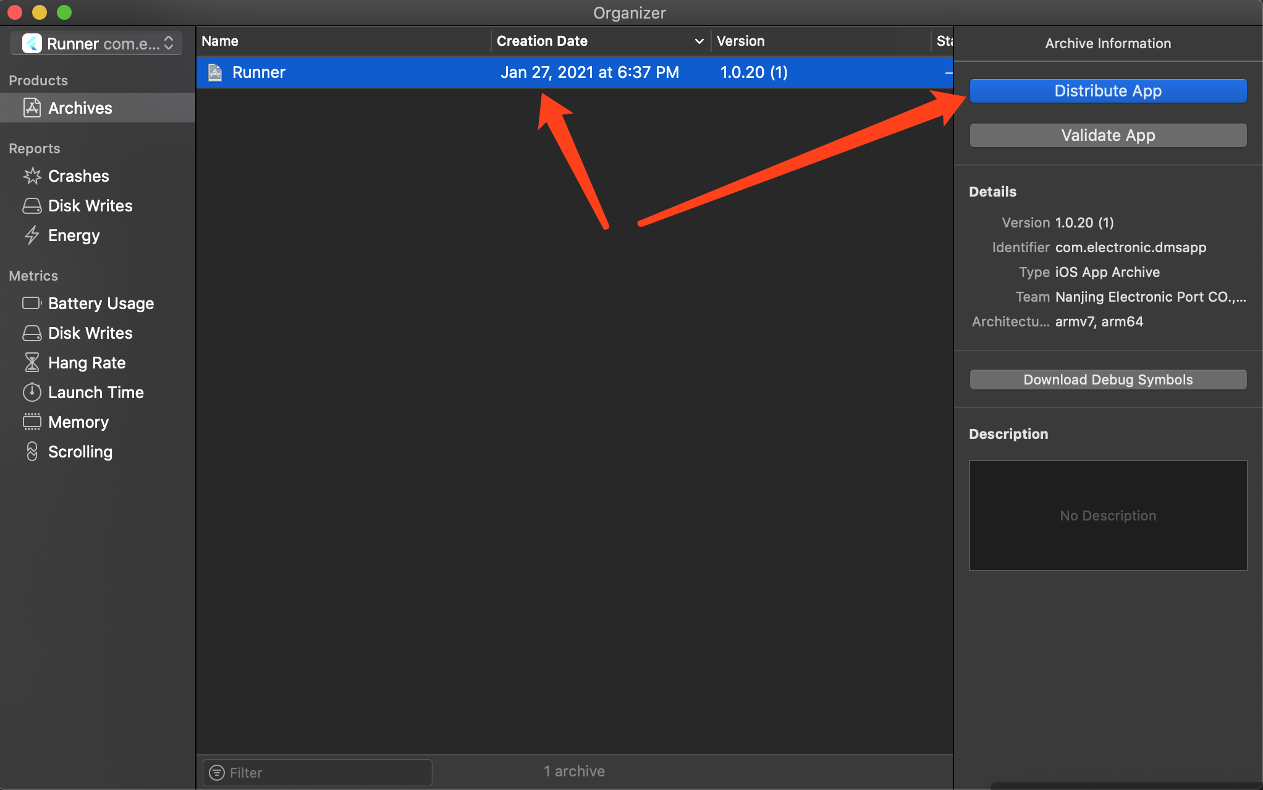This screenshot has width=1263, height=790.
Task: Open Disk Writes under Metrics
Action: (90, 333)
